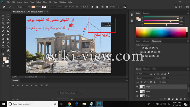
Task: Reset default foreground and background colors
Action: (3, 63)
